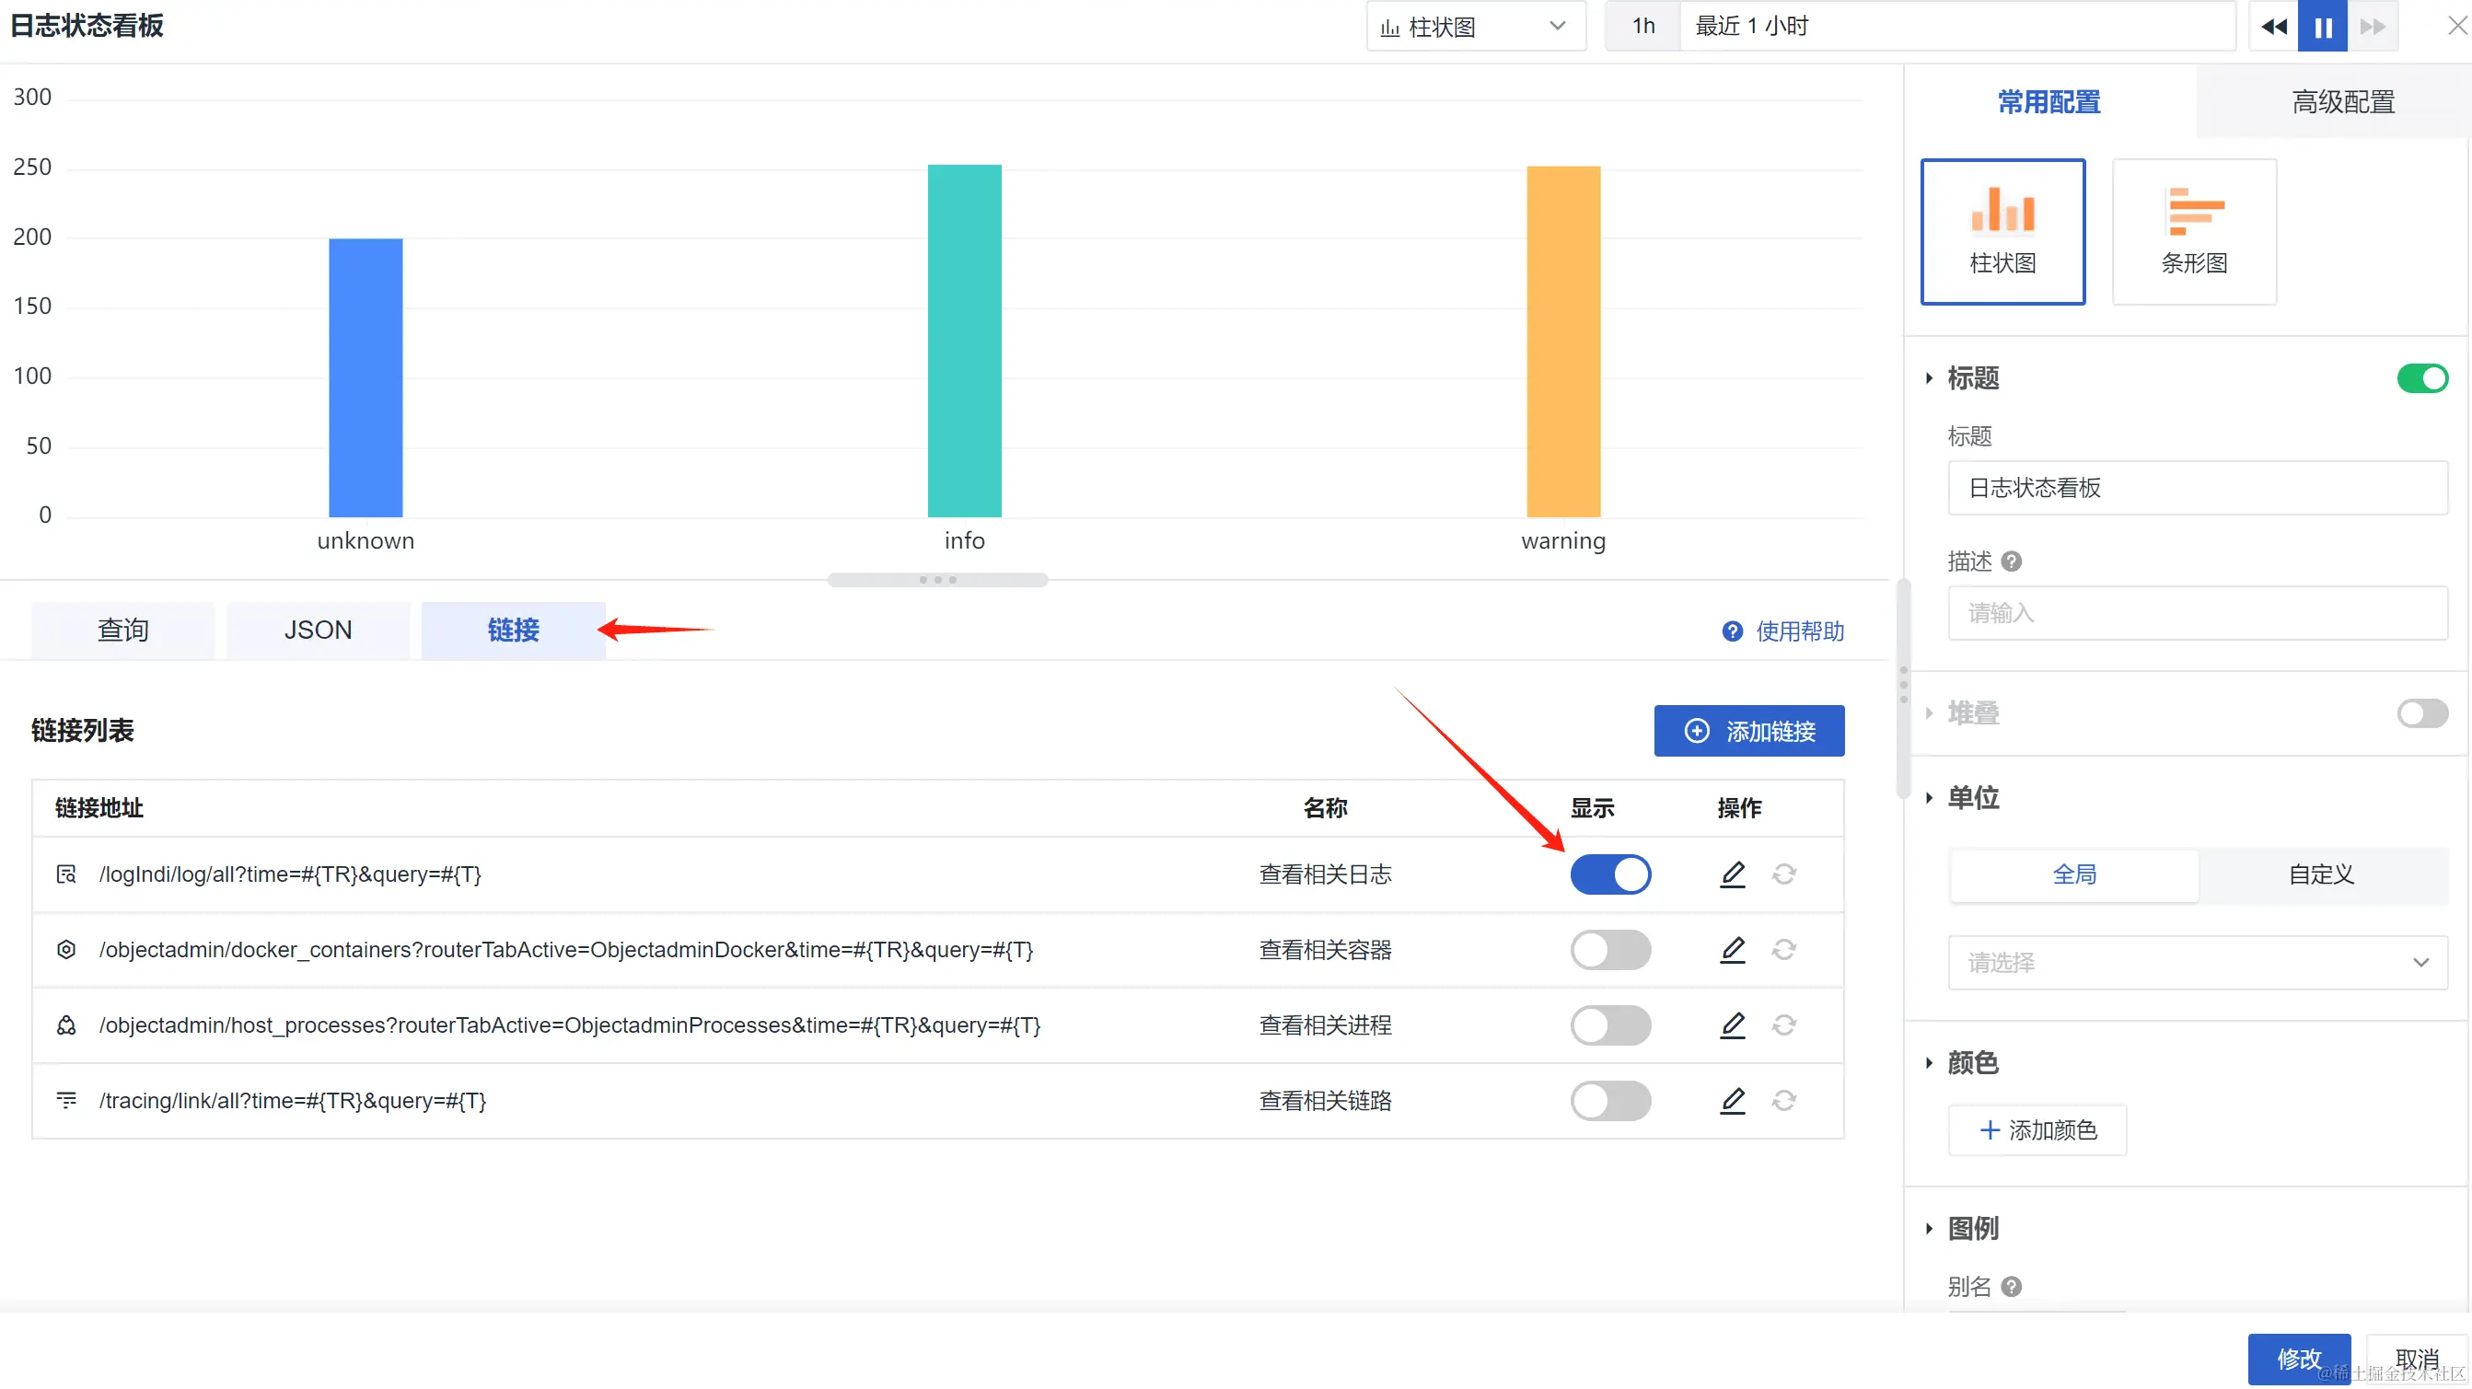Click the rewind time button
This screenshot has width=2472, height=1389.
2273,26
